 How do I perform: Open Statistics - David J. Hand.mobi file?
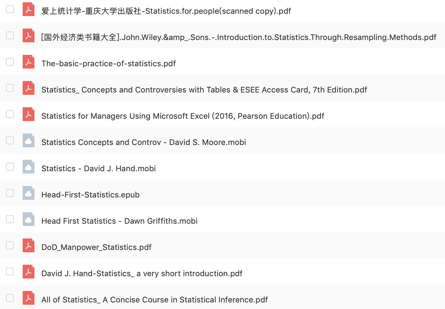pos(98,169)
